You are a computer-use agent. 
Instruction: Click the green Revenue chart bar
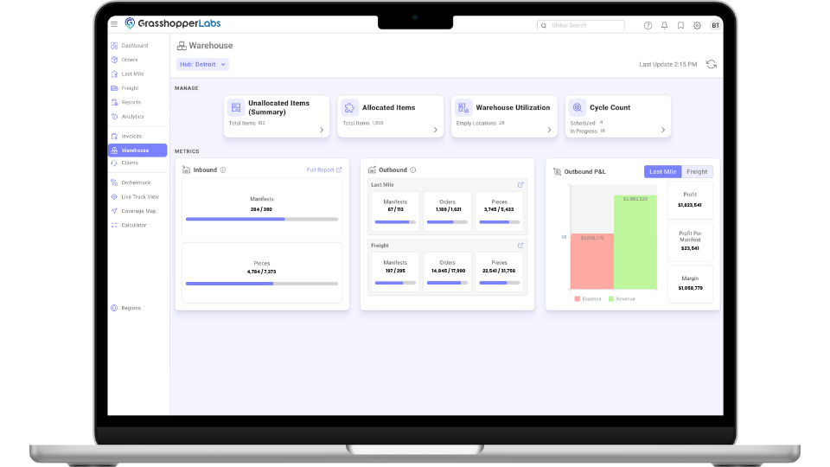[x=635, y=242]
